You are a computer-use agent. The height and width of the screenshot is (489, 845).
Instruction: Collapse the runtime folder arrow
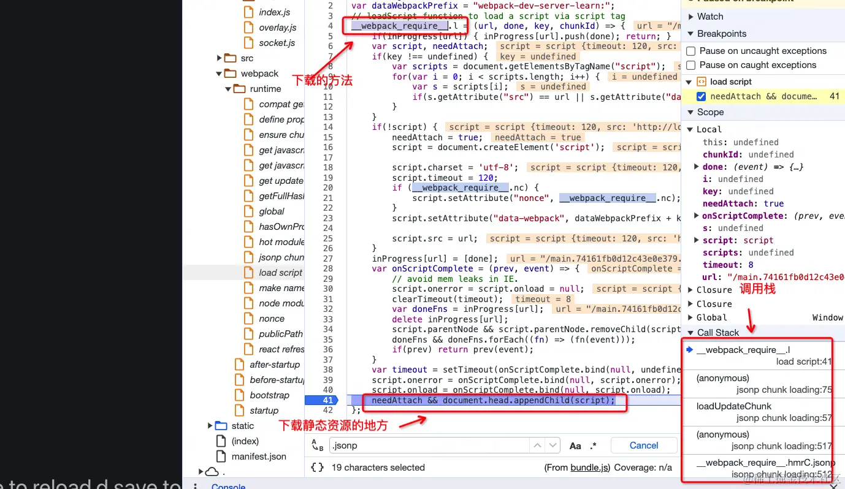pos(229,89)
